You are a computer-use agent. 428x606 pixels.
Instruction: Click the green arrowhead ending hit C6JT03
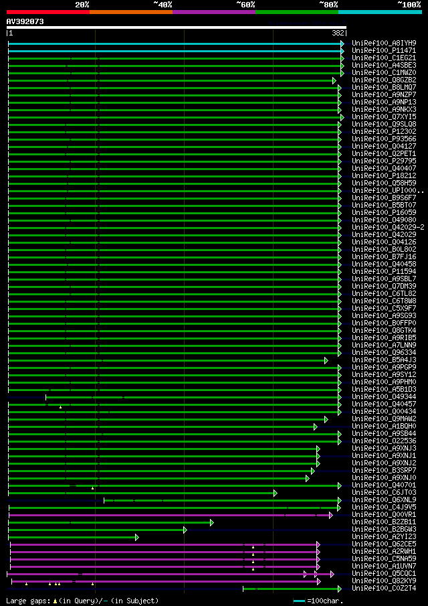pyautogui.click(x=275, y=493)
